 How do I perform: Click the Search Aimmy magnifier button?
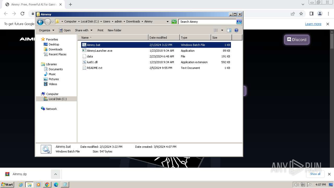(239, 22)
